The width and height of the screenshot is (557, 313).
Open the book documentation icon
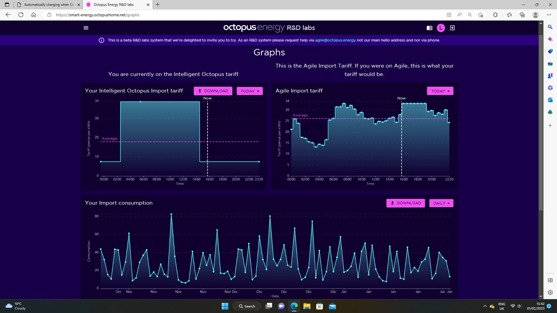(x=429, y=28)
